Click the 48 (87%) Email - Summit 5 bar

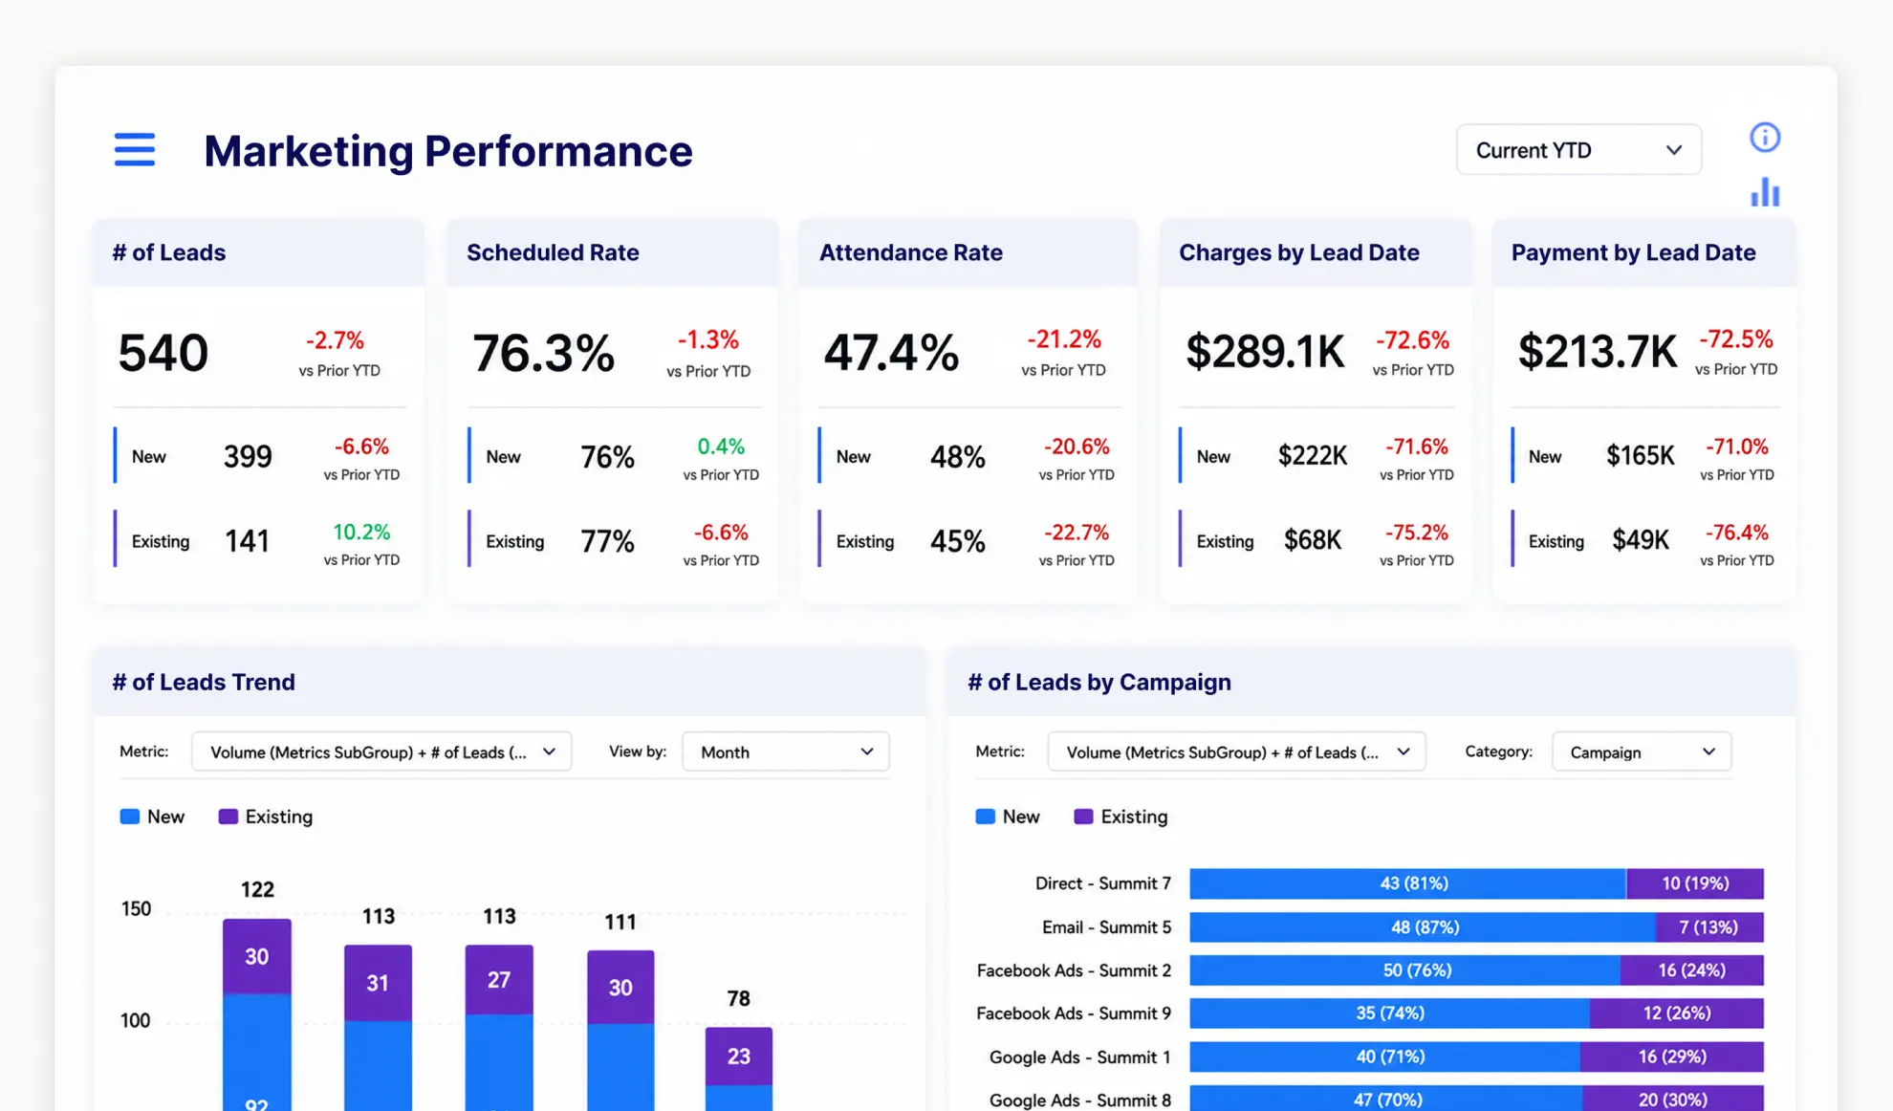(1423, 927)
